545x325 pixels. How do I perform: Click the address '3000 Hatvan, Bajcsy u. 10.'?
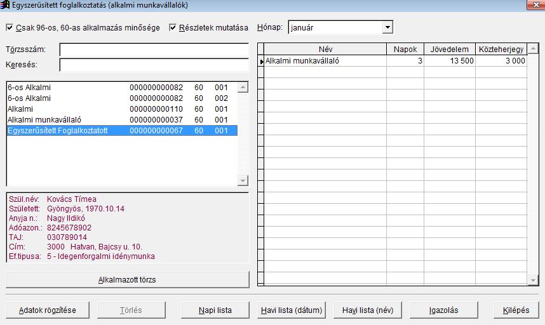point(95,247)
